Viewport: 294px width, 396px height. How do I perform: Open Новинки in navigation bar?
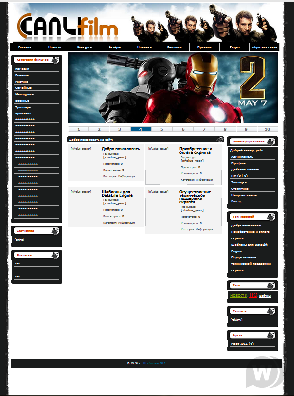coord(145,47)
